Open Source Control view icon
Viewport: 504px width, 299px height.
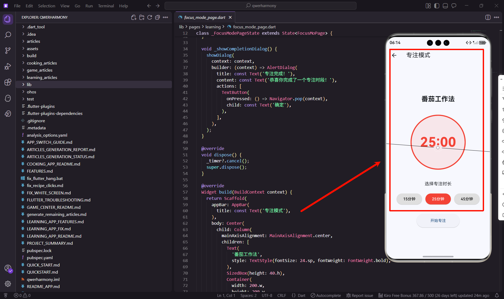[x=8, y=51]
